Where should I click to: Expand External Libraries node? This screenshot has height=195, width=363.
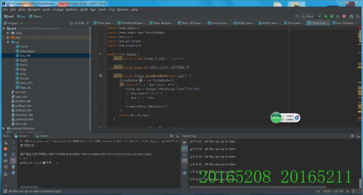[x=4, y=128]
